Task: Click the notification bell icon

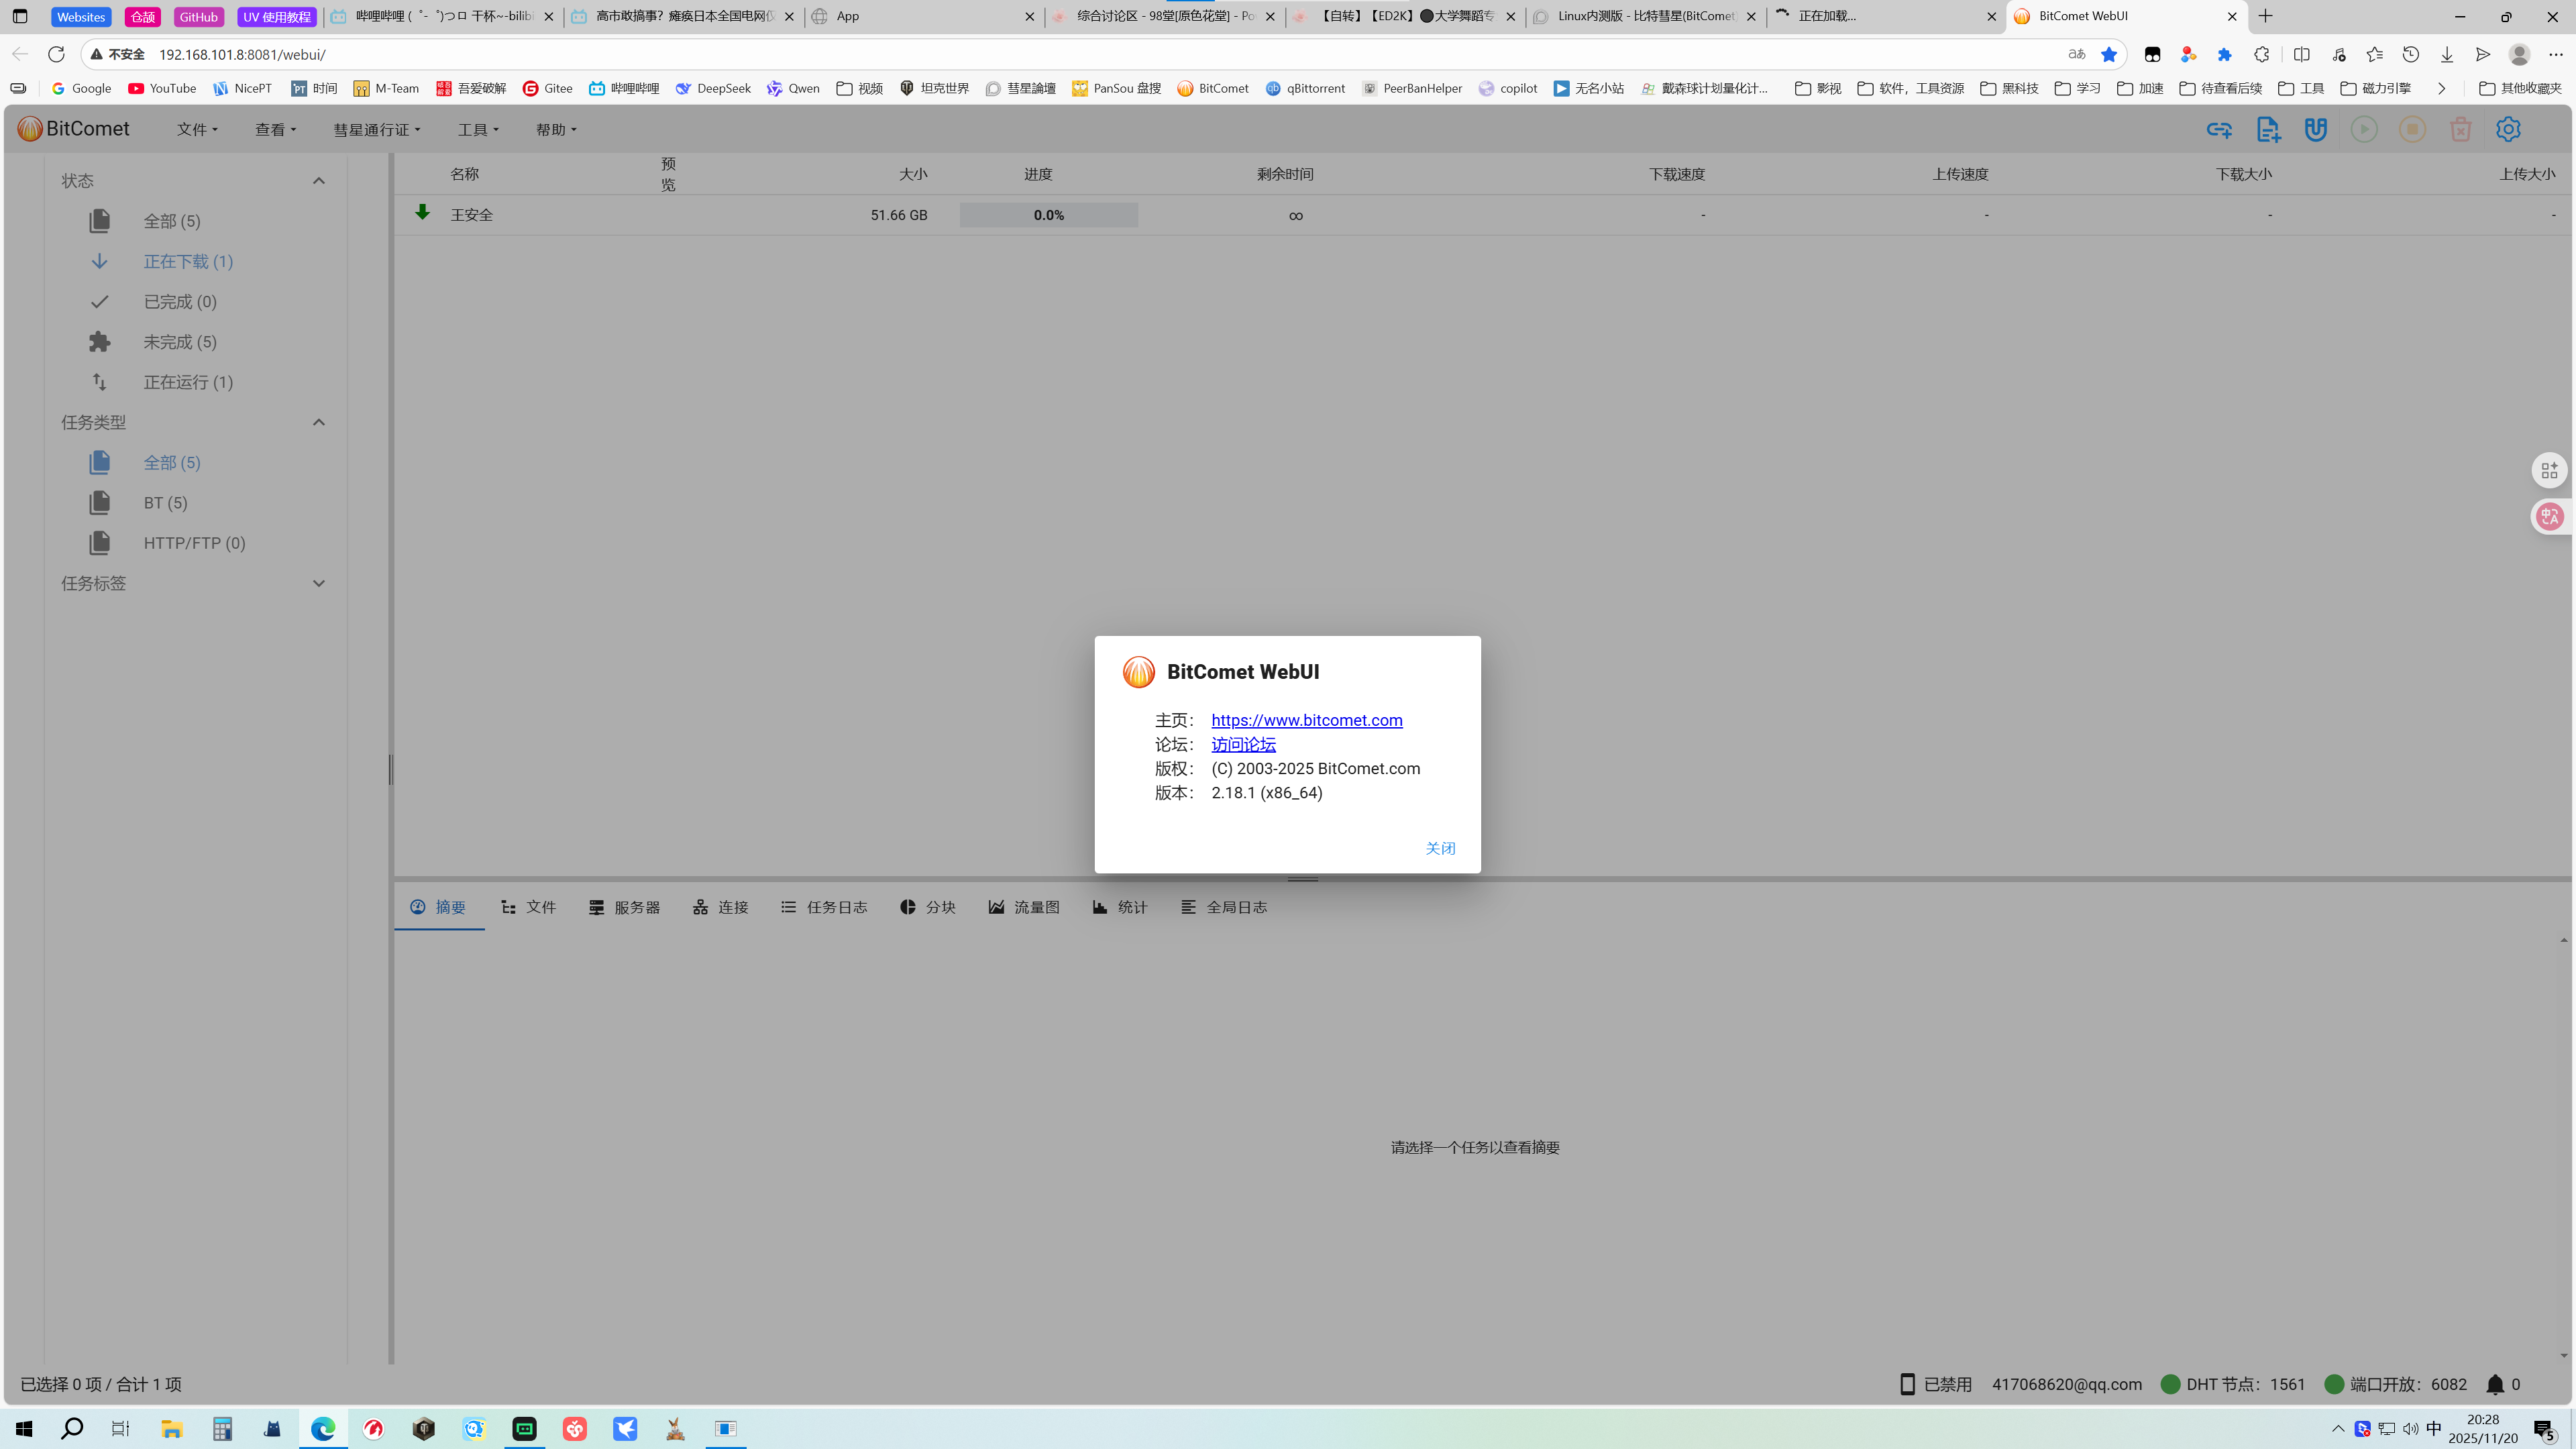Action: [2495, 1384]
